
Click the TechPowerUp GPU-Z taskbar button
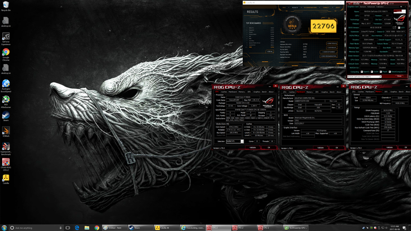pyautogui.click(x=296, y=228)
